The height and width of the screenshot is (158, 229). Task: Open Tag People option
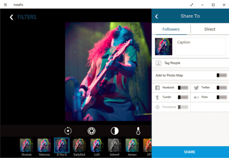pyautogui.click(x=190, y=63)
